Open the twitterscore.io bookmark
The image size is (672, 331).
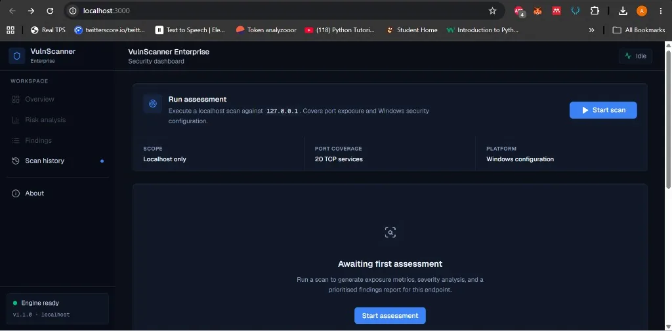(x=110, y=30)
